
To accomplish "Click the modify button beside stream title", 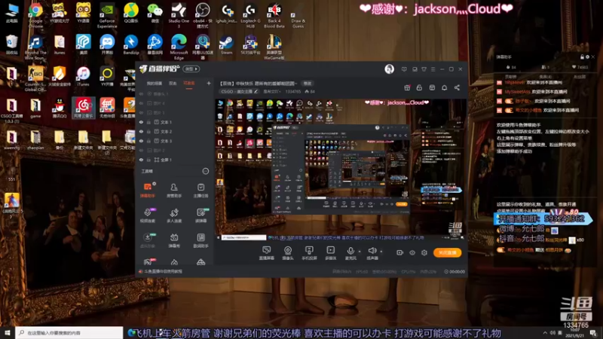I will pos(308,83).
